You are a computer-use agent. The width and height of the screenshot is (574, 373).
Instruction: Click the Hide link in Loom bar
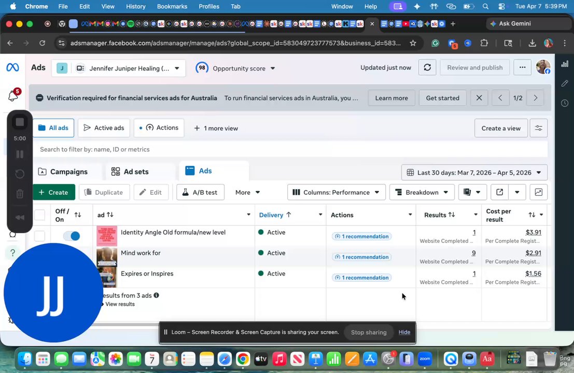404,332
